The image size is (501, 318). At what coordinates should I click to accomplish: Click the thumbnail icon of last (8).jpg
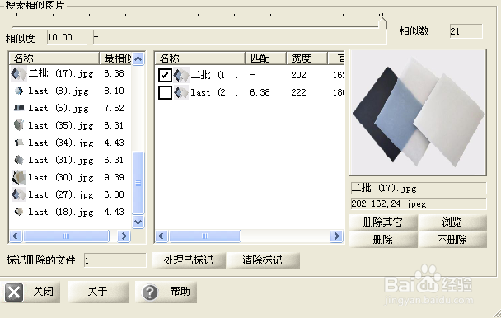(x=19, y=91)
